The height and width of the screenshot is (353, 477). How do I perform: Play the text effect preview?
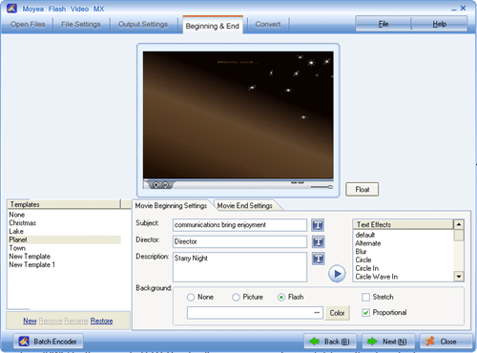tap(337, 274)
